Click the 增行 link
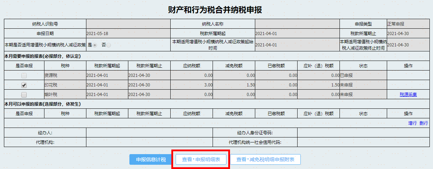The height and width of the screenshot is (169, 433). coord(412,123)
